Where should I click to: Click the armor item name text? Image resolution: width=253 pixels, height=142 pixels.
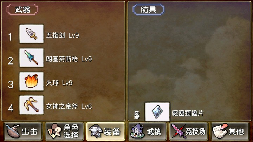click(x=188, y=113)
